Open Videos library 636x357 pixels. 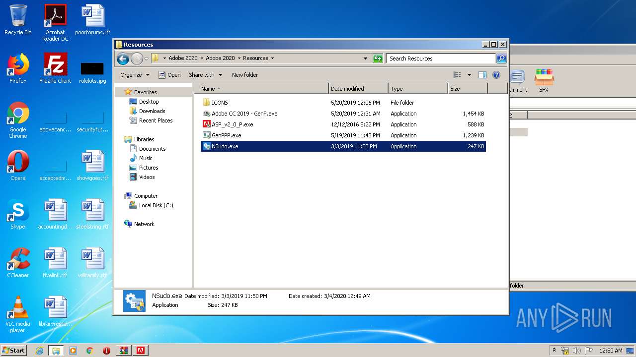[147, 177]
